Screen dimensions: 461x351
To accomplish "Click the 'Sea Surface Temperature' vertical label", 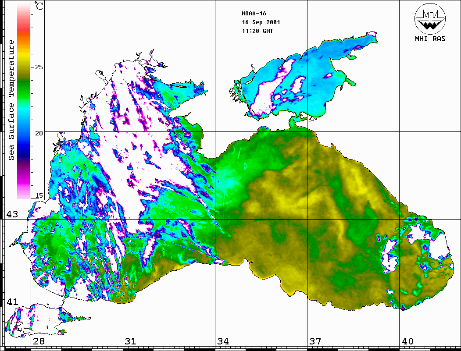I will coord(11,100).
